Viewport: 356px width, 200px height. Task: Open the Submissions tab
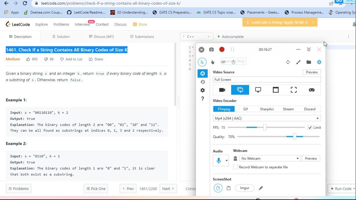tap(142, 37)
